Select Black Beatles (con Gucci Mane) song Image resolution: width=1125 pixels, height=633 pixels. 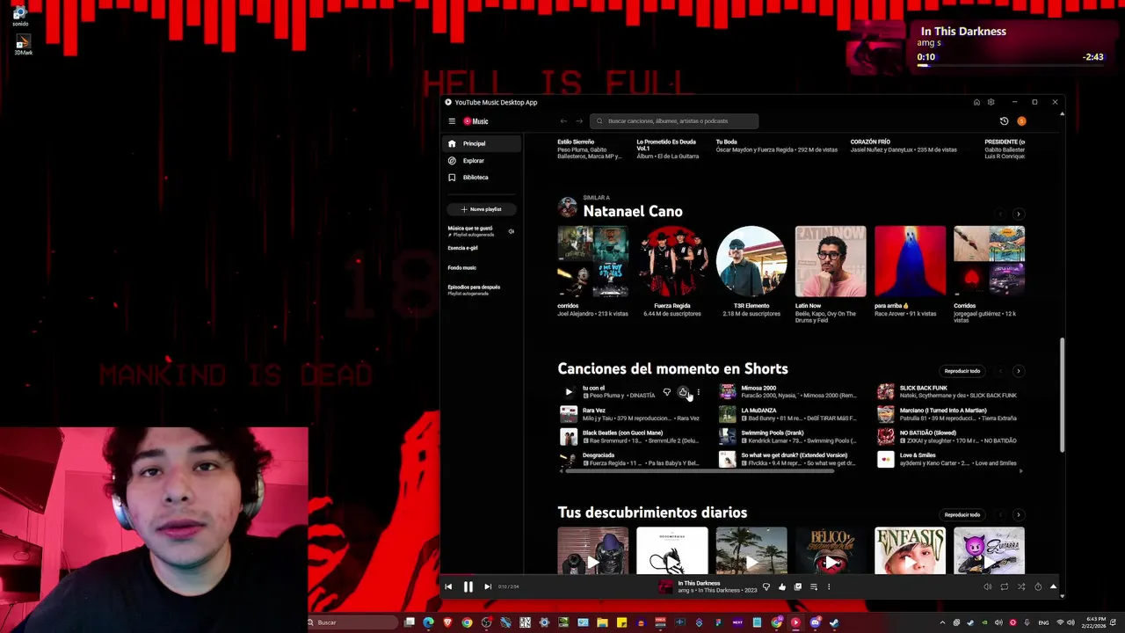(629, 436)
